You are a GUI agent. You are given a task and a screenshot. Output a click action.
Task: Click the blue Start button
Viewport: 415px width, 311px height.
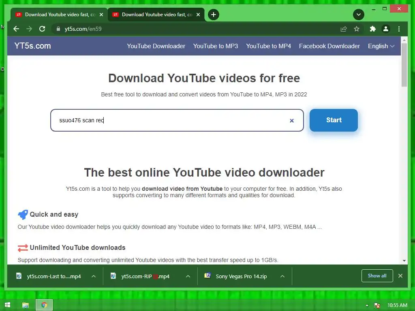[x=334, y=120]
